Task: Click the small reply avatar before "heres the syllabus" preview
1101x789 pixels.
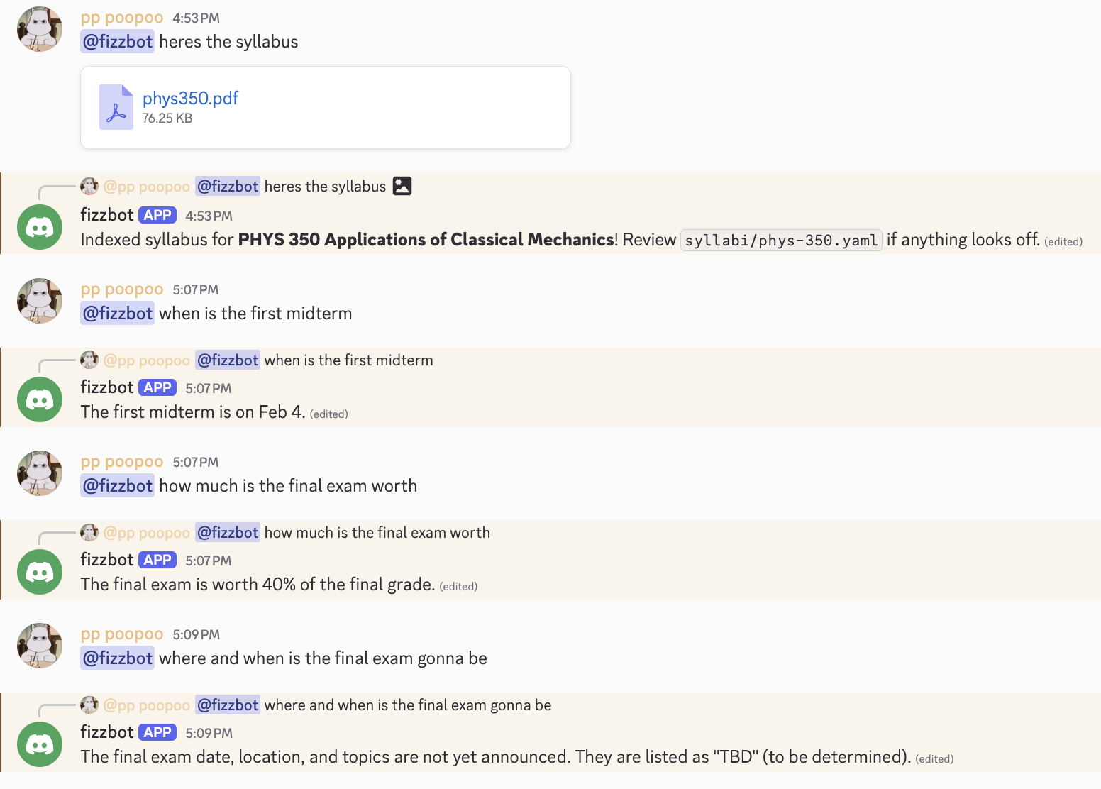Action: pyautogui.click(x=89, y=186)
